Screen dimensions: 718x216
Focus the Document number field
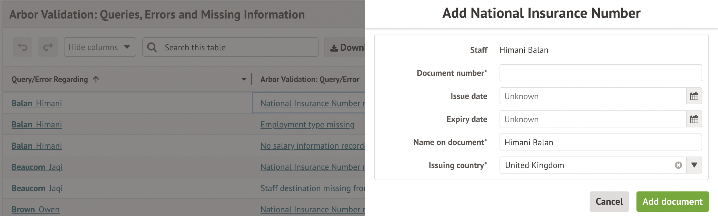coord(600,73)
